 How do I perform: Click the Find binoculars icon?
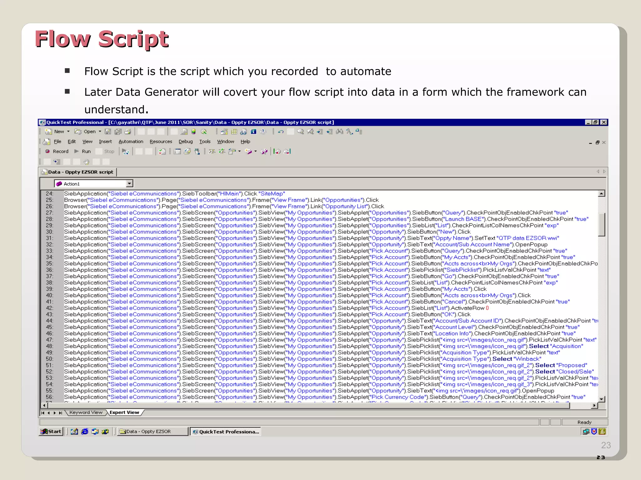coord(340,132)
